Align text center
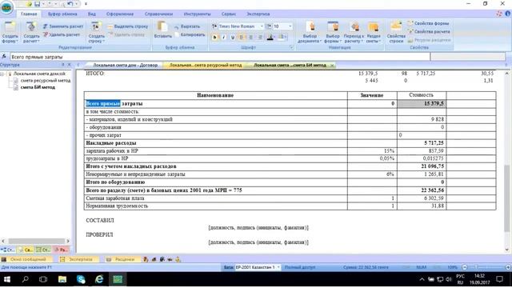 (250, 38)
